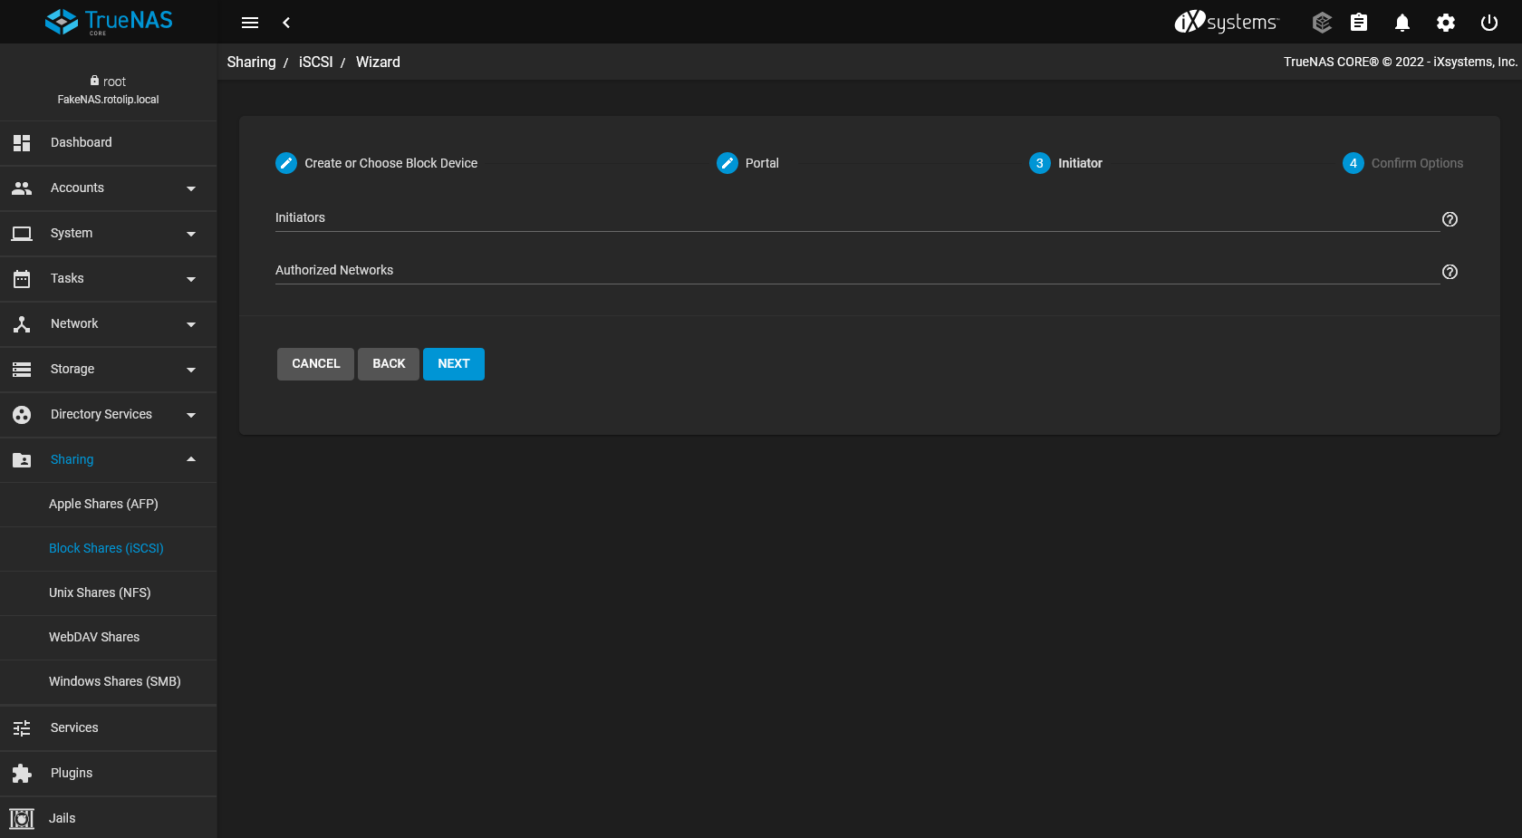Click the back chevron icon in top bar
This screenshot has width=1522, height=838.
pyautogui.click(x=286, y=23)
